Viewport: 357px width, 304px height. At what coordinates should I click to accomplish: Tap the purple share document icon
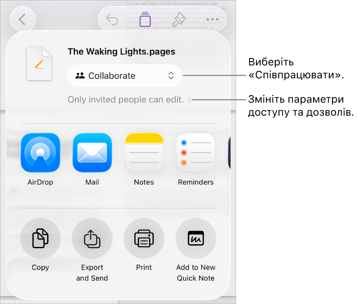point(145,19)
